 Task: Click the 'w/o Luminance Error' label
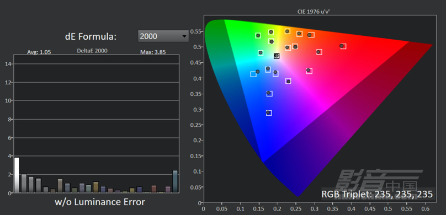[100, 202]
